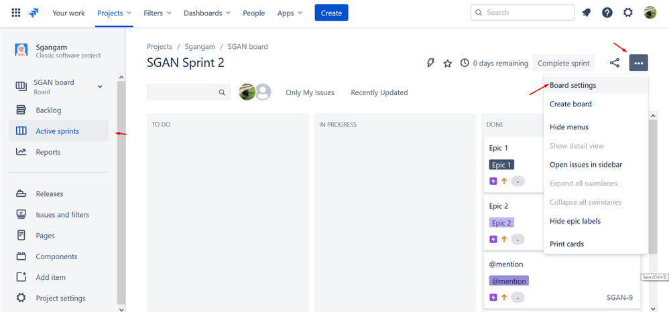Expand the Apps dropdown menu

pyautogui.click(x=290, y=13)
